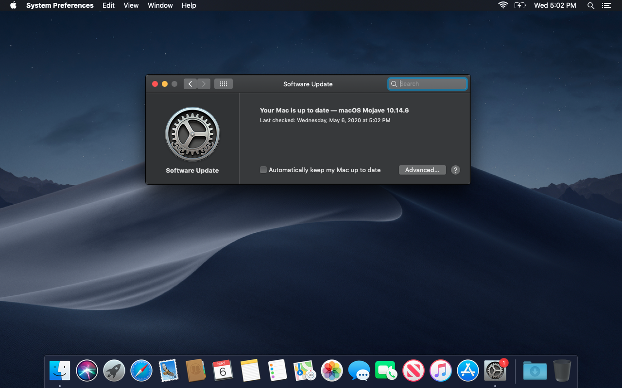The width and height of the screenshot is (622, 388).
Task: Click the question mark help button
Action: (x=455, y=170)
